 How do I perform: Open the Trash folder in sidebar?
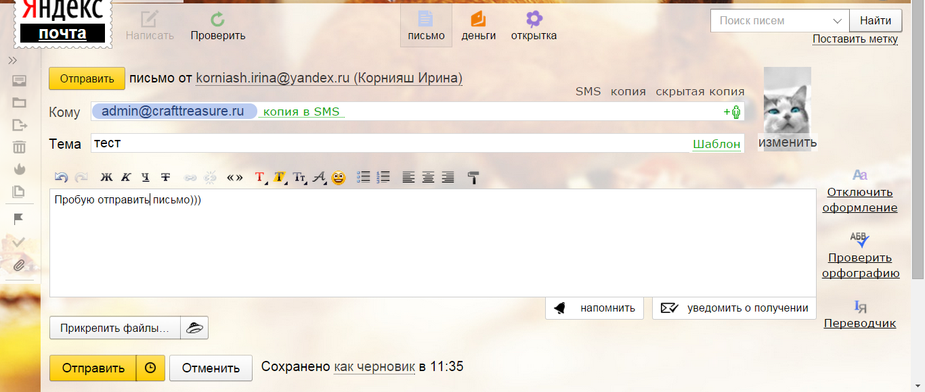19,147
